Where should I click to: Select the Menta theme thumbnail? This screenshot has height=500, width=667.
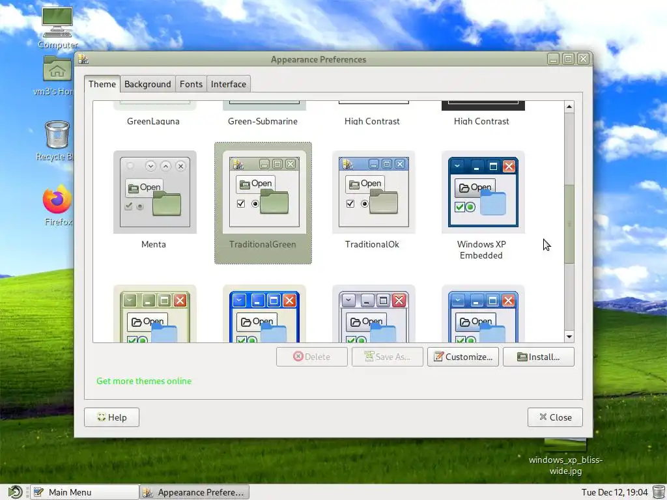155,192
